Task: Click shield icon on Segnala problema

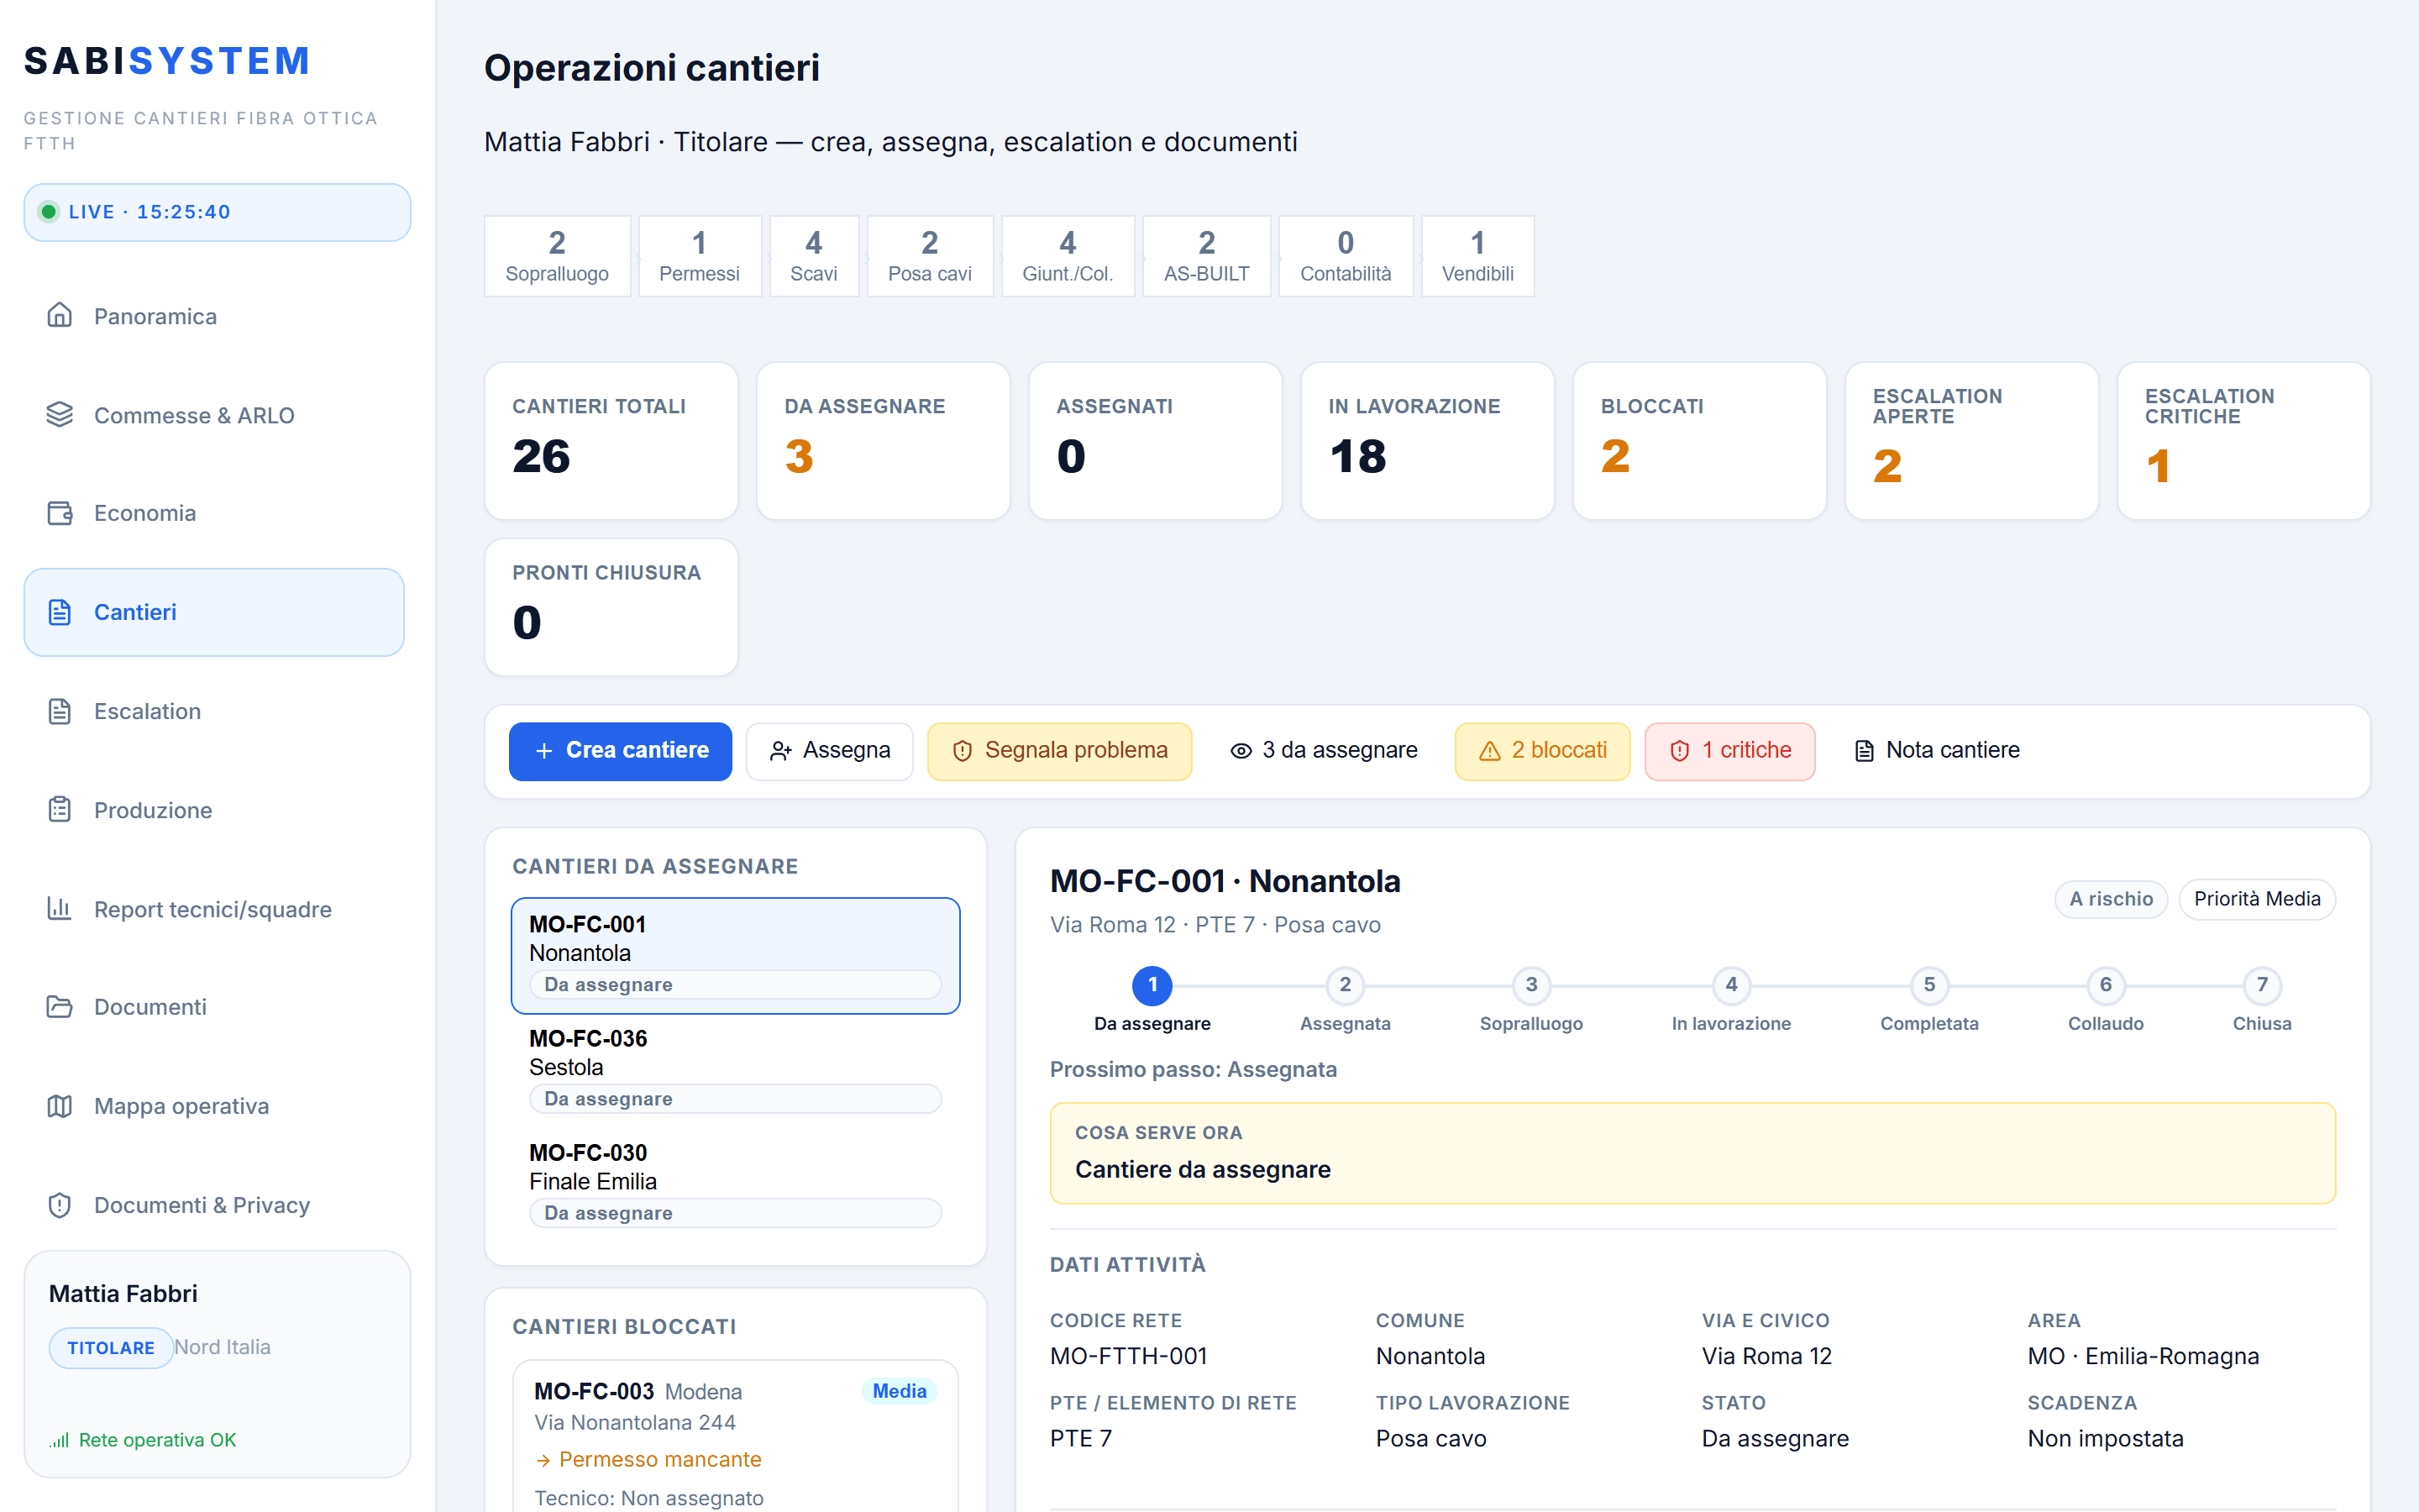Action: pyautogui.click(x=963, y=751)
